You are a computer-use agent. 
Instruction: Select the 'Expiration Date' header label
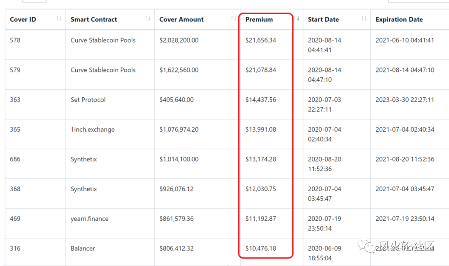pyautogui.click(x=399, y=20)
